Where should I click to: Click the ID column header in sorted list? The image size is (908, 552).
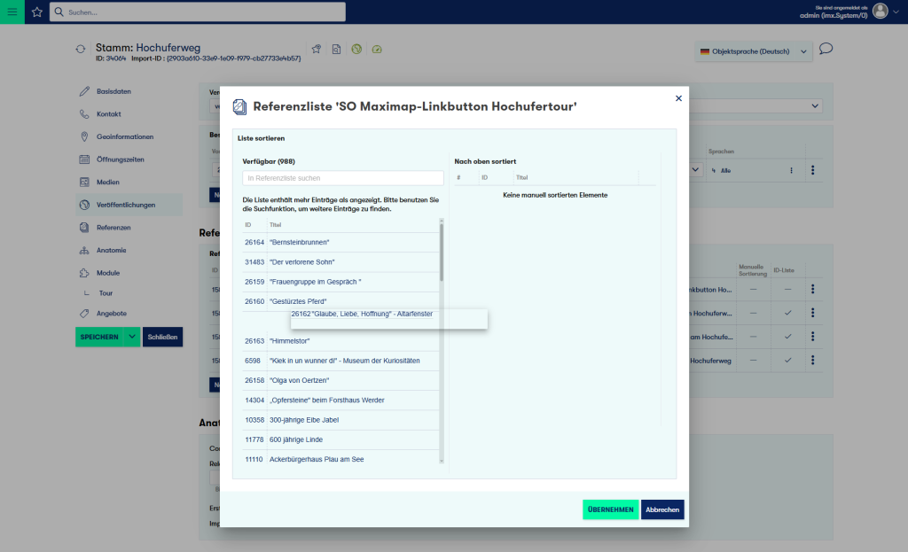click(485, 177)
